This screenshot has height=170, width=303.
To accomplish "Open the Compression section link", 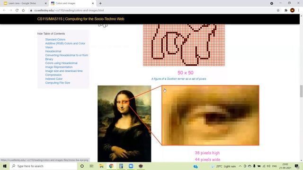I will 53,75.
